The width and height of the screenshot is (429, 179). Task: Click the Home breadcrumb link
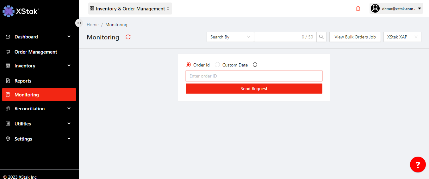pos(93,25)
